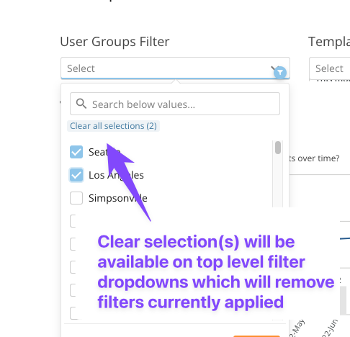Click the Seattle option label
This screenshot has width=350, height=337.
click(x=104, y=152)
